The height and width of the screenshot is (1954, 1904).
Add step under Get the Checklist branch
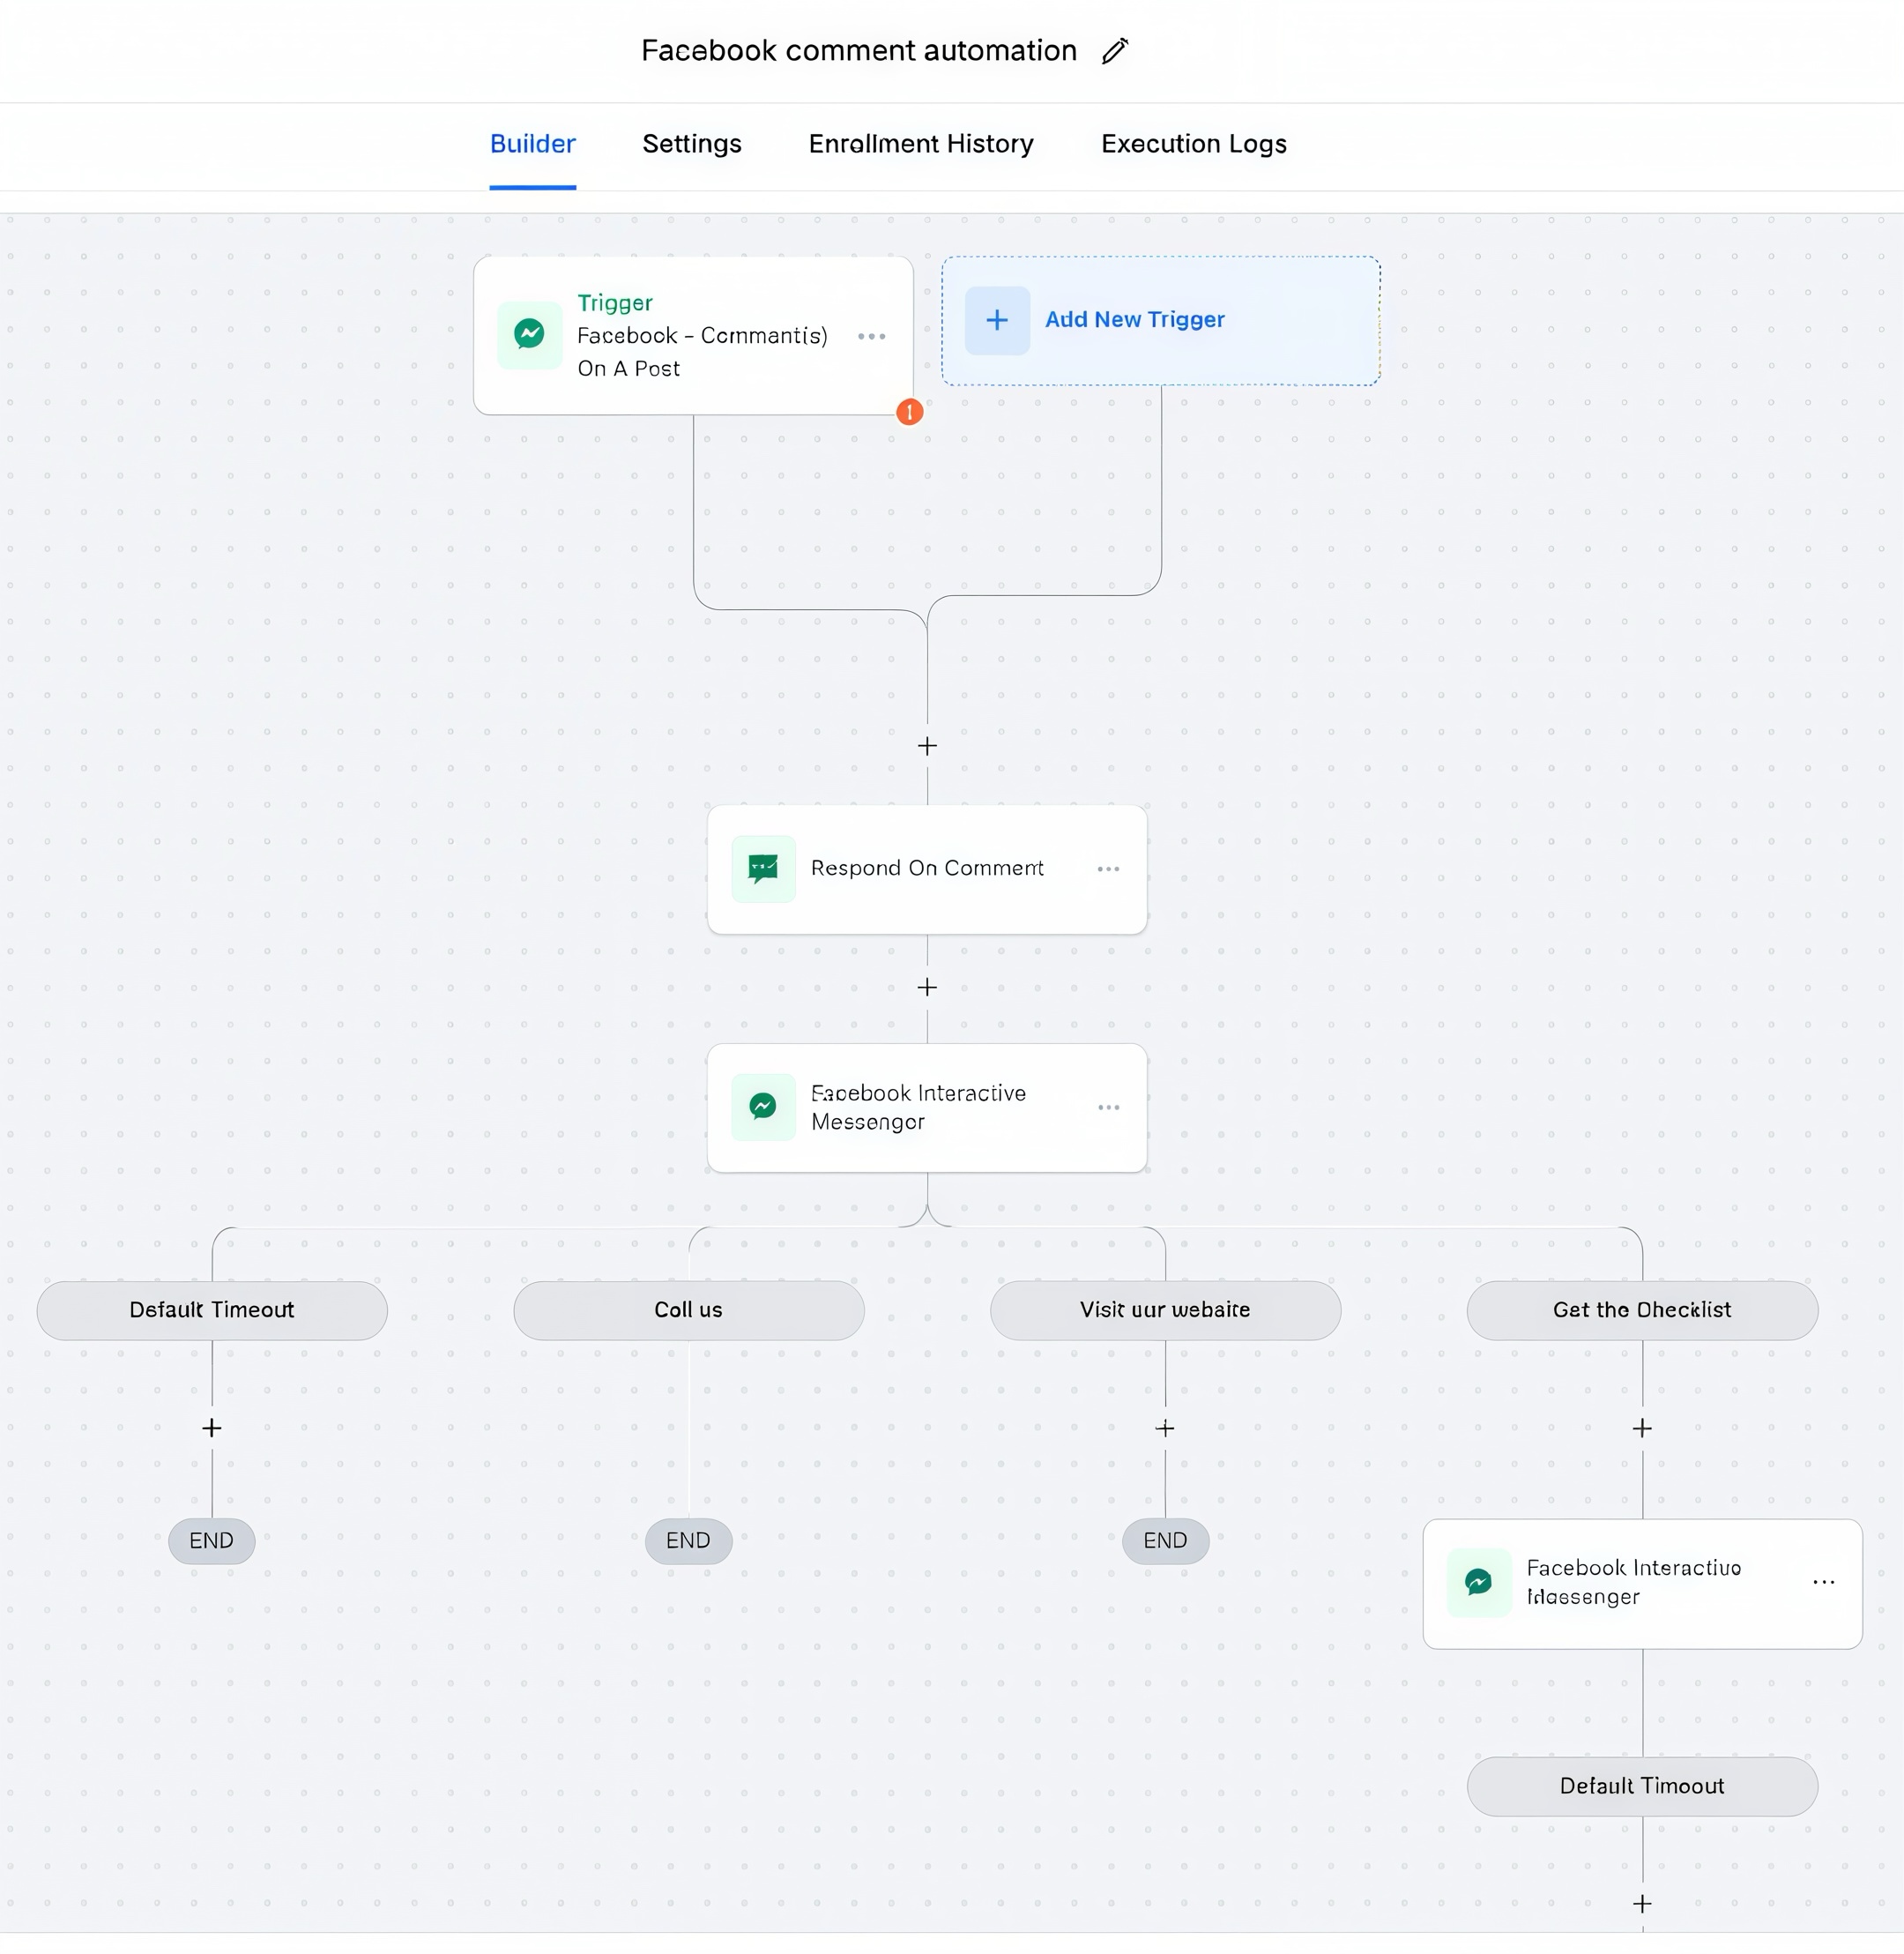pos(1642,1428)
